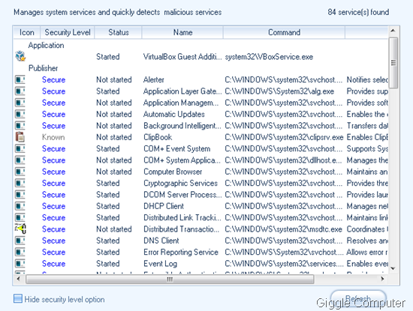Click the ClipBook service icon
Viewport: 413px width, 311px height.
(x=20, y=137)
